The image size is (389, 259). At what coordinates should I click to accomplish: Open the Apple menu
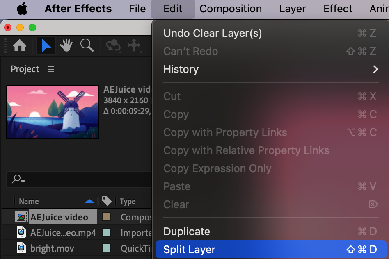22,9
